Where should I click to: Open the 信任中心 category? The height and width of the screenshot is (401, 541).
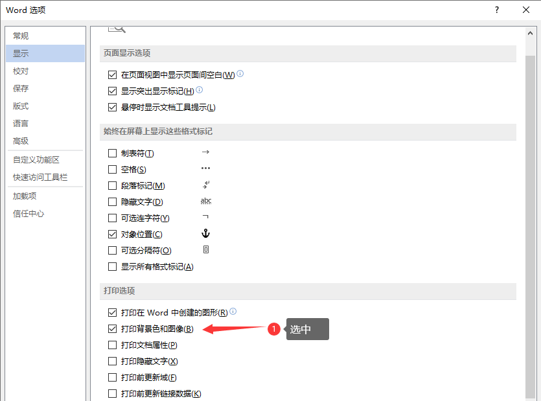point(45,214)
